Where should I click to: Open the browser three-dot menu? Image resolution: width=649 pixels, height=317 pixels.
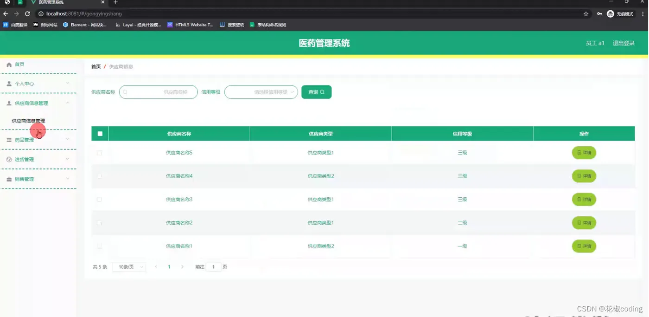tap(643, 14)
